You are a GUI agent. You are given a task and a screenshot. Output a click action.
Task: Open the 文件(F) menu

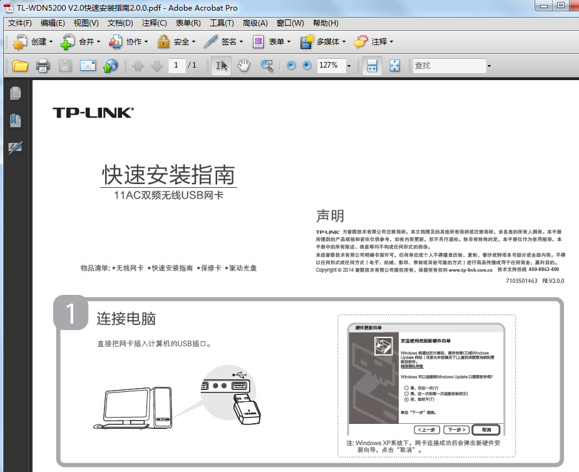(x=20, y=23)
